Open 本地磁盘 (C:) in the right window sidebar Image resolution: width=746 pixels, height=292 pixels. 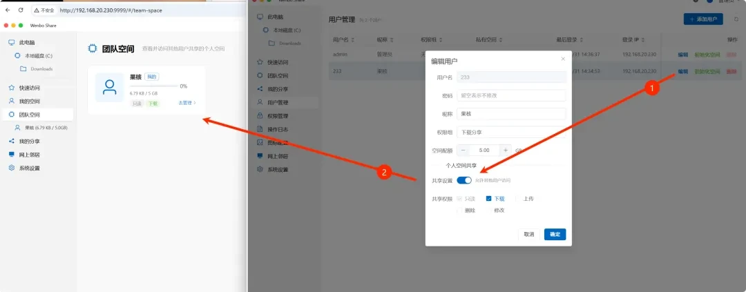coord(287,30)
